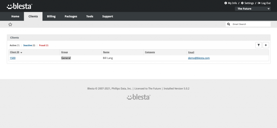Open the Billing tab
The width and height of the screenshot is (277, 128).
click(51, 17)
